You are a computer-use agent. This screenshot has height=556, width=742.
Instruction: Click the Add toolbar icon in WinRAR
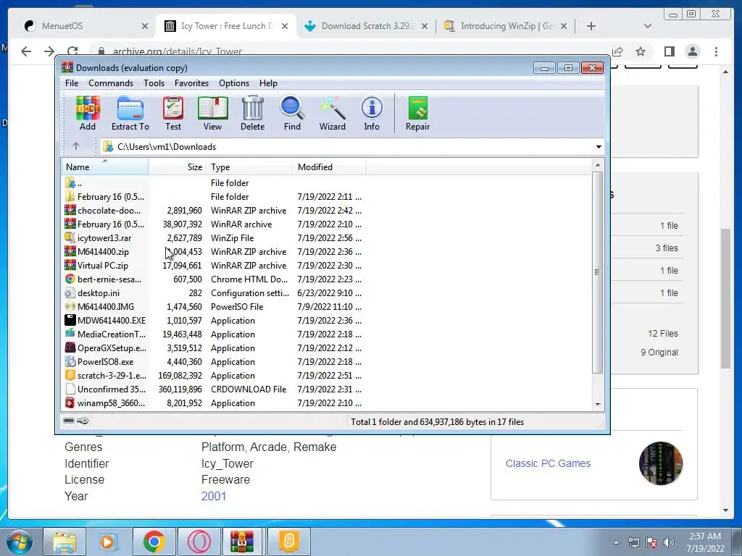pos(88,114)
